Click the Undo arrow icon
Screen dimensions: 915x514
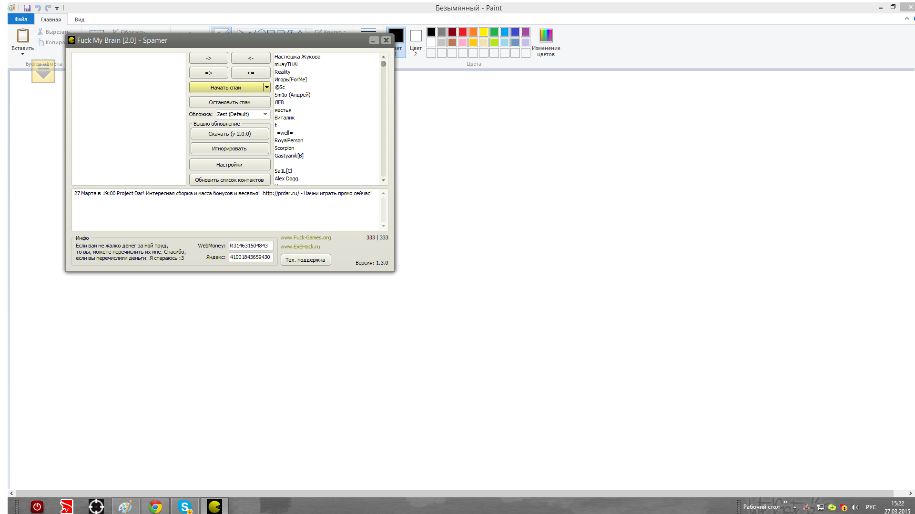tap(38, 8)
